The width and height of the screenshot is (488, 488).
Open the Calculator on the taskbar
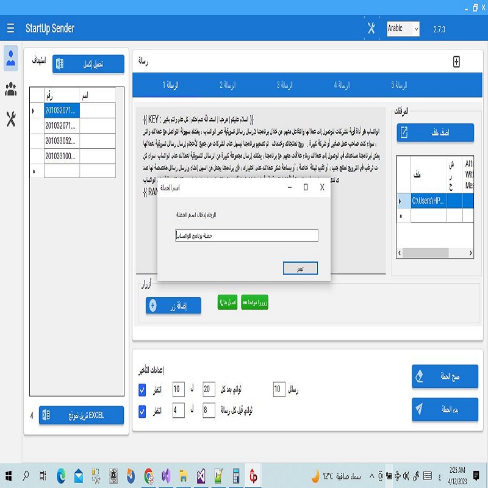coord(236,476)
